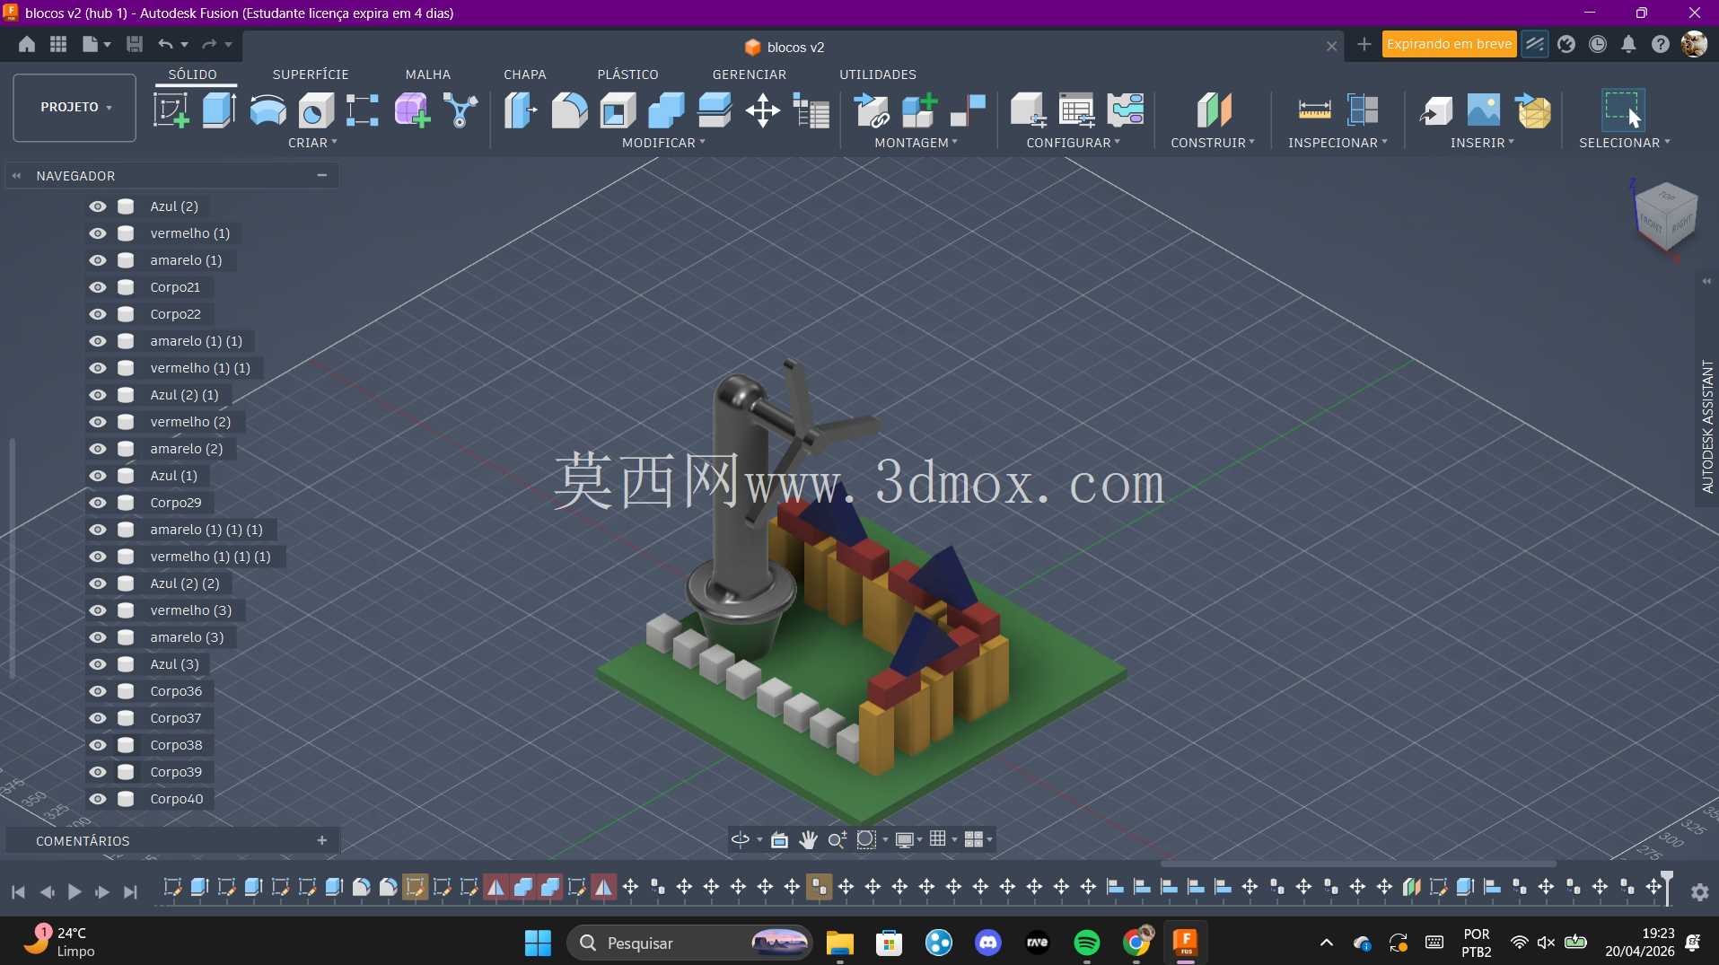The image size is (1719, 965).
Task: Click the Windows taskbar search box
Action: click(x=689, y=943)
